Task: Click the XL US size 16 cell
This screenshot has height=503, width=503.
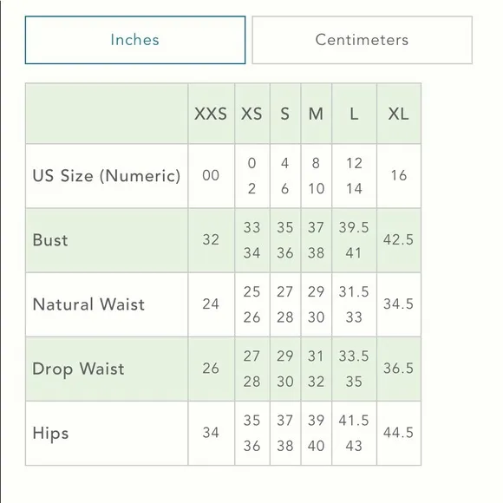Action: 399,176
